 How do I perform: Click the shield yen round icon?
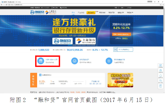tap(109, 61)
